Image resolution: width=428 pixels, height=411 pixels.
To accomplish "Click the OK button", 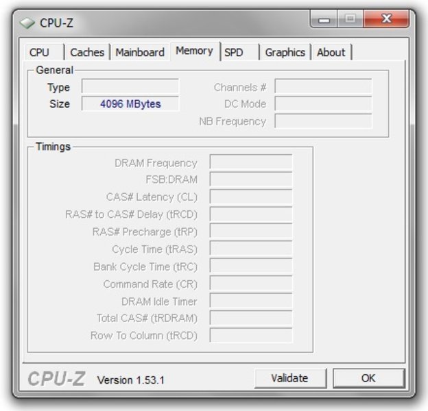I will coord(369,378).
